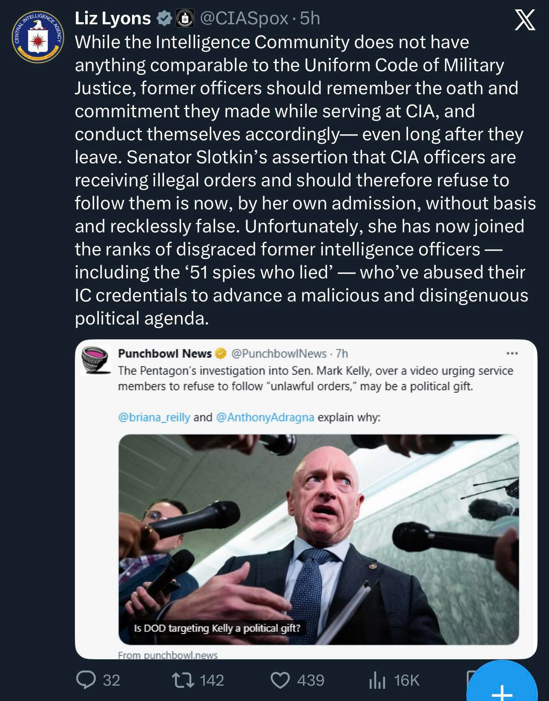Click the gold verified badge on Punchbowl News

221,353
